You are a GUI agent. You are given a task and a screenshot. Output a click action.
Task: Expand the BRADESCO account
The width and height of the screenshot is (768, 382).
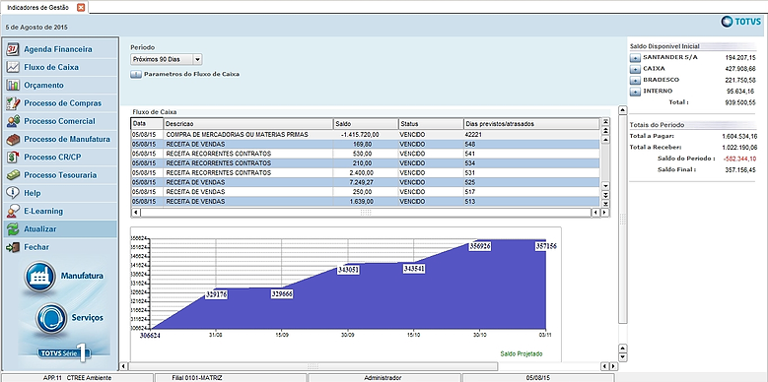point(635,81)
